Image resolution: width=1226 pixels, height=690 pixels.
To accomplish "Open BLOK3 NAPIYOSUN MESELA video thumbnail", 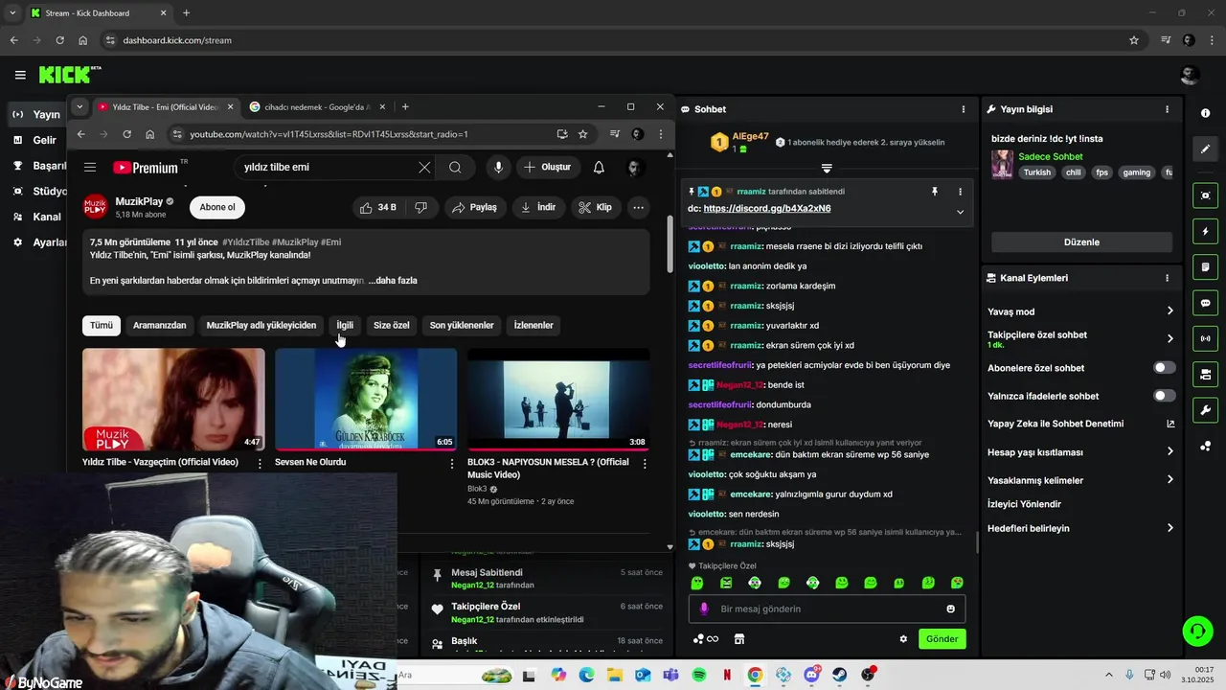I will coord(558,400).
